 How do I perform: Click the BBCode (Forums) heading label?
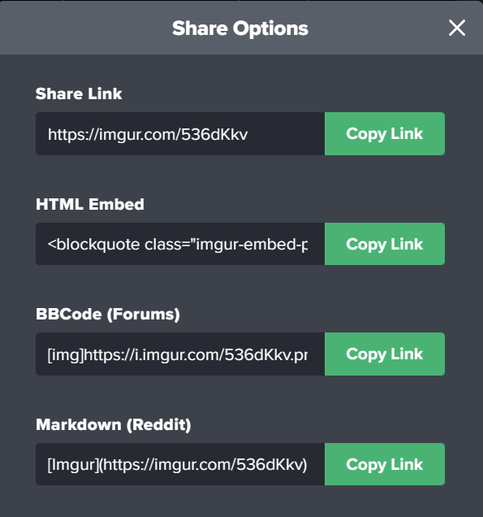click(108, 315)
